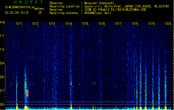This screenshot has height=110, width=174.
Task: Click the 1320 time axis label
Action: (x=168, y=24)
